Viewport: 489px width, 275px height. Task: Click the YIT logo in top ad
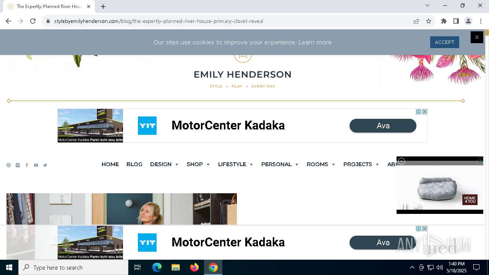click(147, 126)
